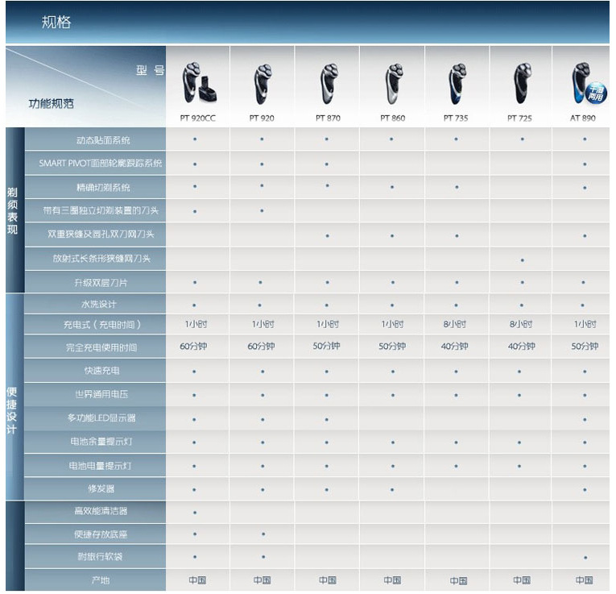Select the 多功能LED显示器 row label
Image resolution: width=616 pixels, height=594 pixels.
[x=101, y=418]
